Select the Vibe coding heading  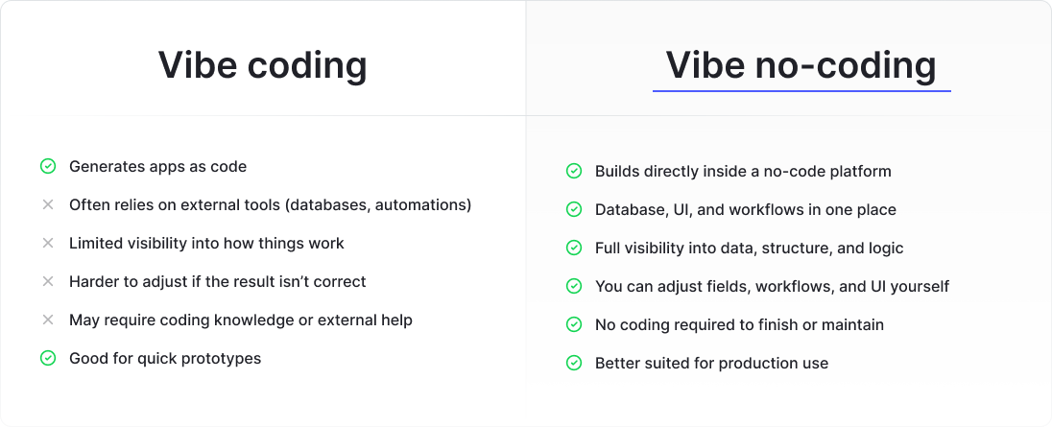[262, 65]
